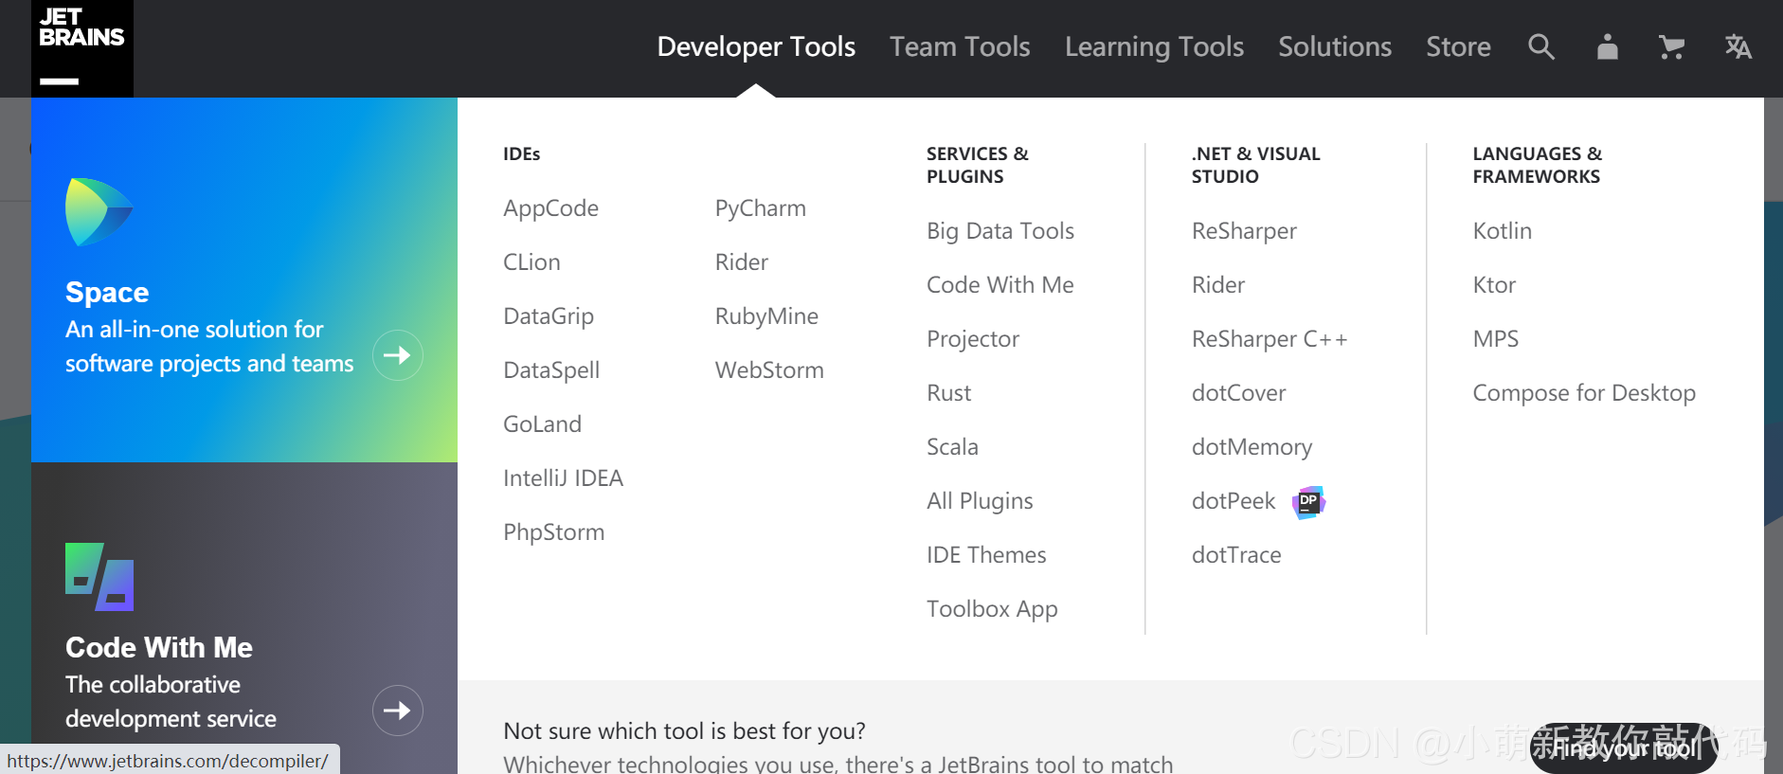Image resolution: width=1783 pixels, height=774 pixels.
Task: Click the language translation icon
Action: tap(1738, 46)
